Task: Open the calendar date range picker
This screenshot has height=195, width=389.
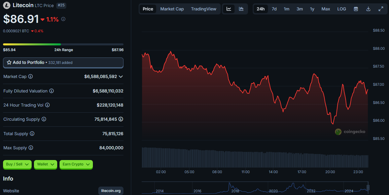Action: (x=356, y=9)
